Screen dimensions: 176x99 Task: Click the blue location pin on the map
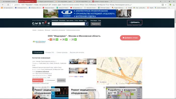pyautogui.click(x=120, y=69)
